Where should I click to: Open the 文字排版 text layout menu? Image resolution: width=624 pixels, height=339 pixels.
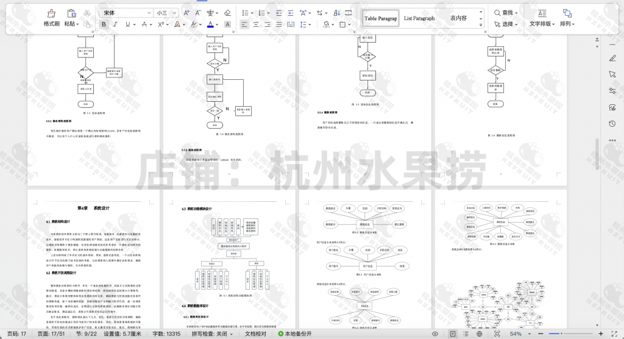[542, 18]
